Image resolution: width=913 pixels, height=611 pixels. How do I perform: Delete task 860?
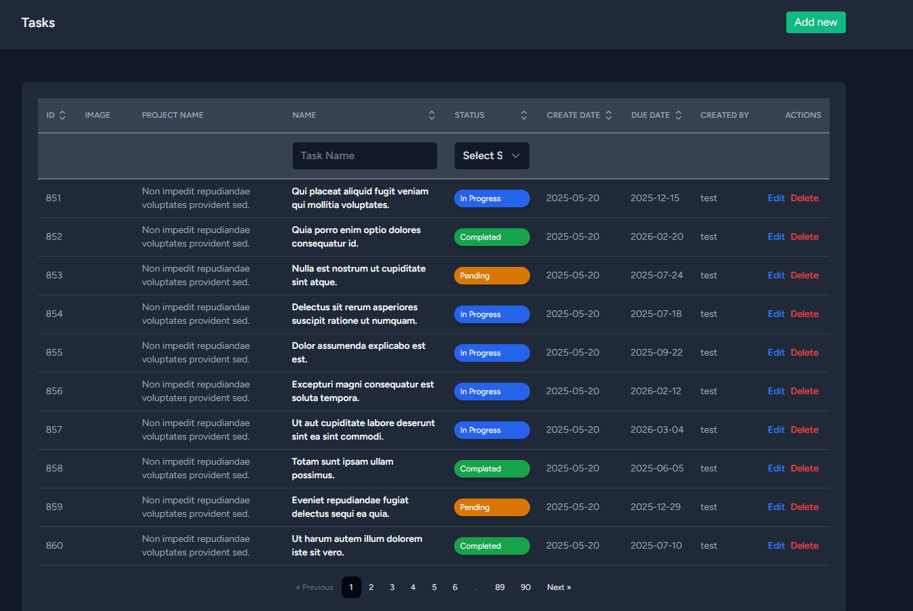click(804, 545)
